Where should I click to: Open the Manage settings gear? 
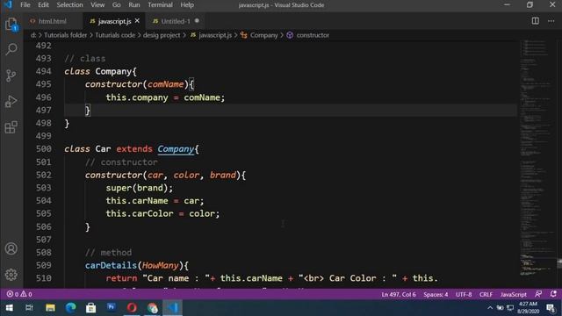pos(11,275)
